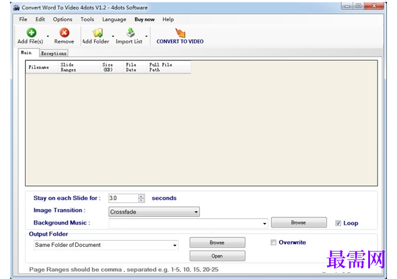Viewport: 397px width, 279px height.
Task: Click Browse for background music
Action: 299,222
